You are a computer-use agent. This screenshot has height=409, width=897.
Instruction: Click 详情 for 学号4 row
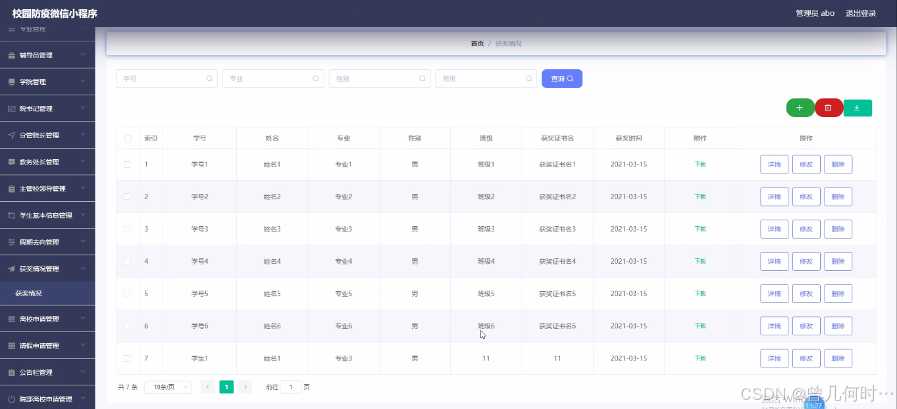point(775,261)
